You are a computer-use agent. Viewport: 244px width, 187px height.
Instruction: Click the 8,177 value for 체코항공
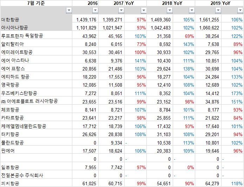pyautogui.click(x=213, y=110)
